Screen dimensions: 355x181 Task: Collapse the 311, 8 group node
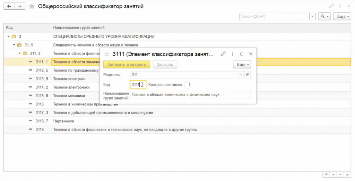[x=20, y=53]
